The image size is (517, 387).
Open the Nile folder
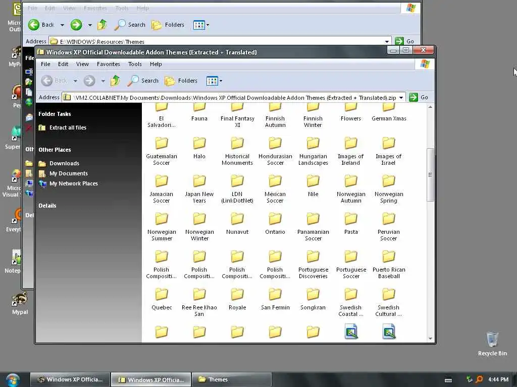pos(313,186)
